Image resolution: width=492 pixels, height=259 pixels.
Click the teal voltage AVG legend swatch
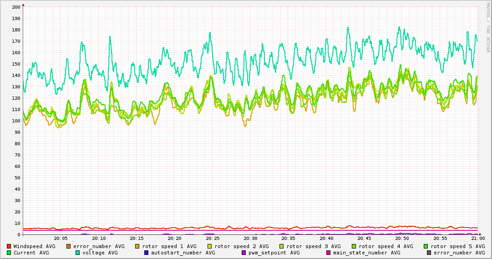[x=77, y=253]
